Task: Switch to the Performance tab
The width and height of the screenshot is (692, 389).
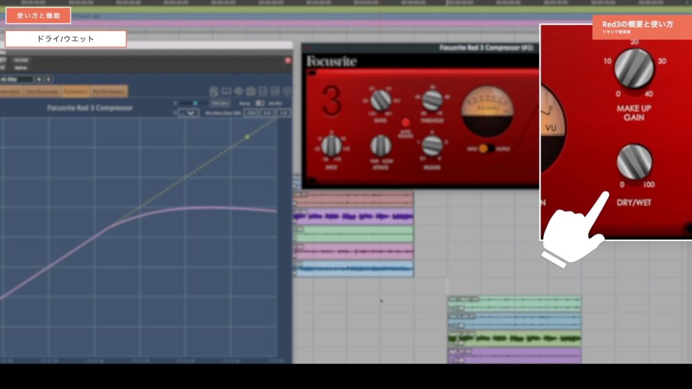Action: 109,91
